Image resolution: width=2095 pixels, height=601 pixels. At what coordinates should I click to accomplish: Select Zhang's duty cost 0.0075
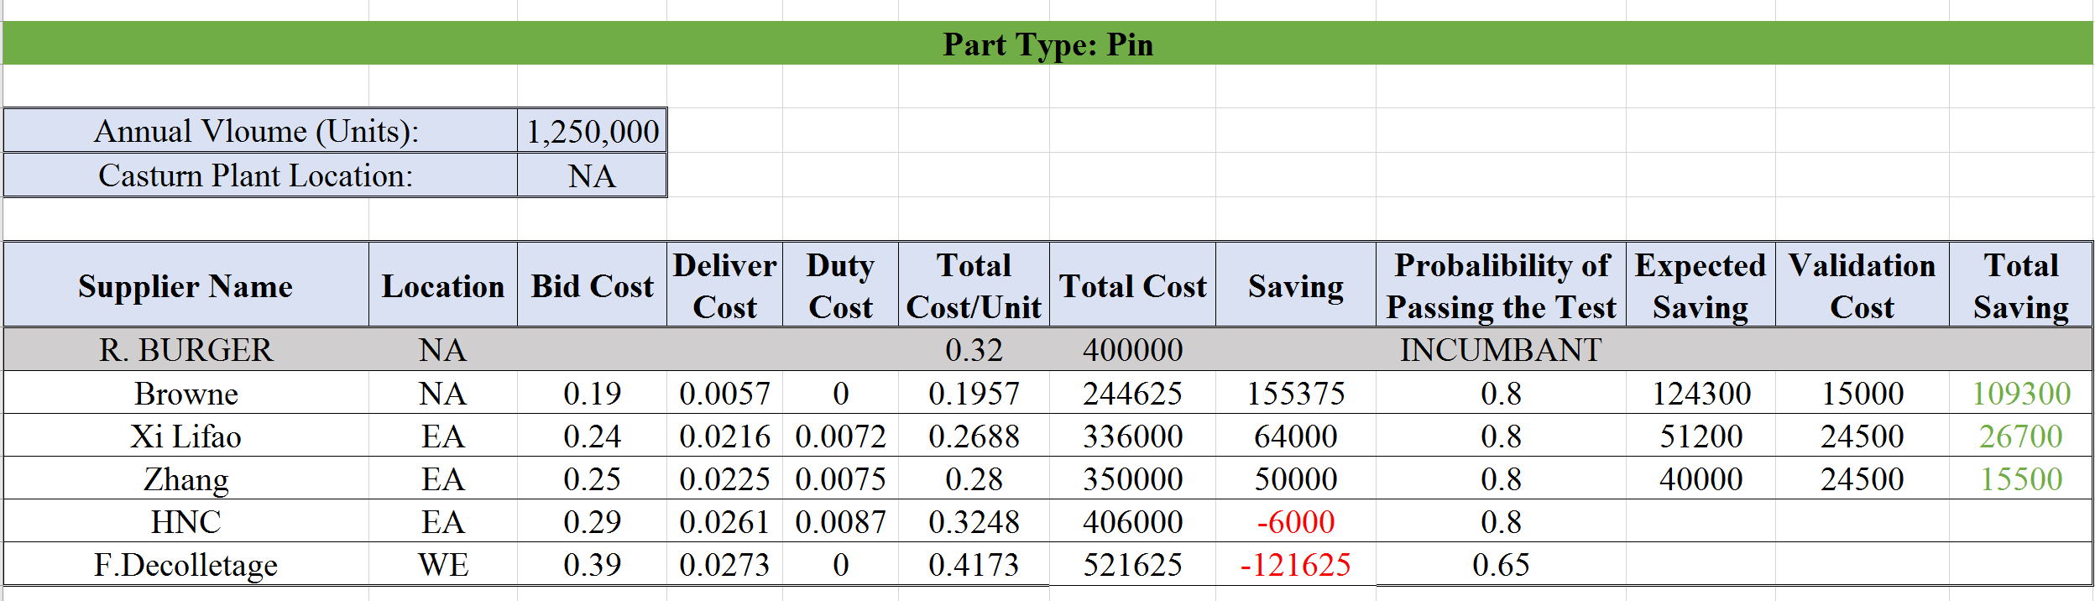click(840, 479)
